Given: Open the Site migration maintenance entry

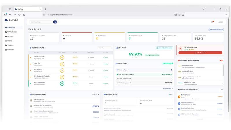Looking at the screenshot, I should [x=64, y=101].
